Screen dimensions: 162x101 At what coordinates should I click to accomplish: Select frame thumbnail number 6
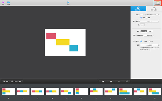click(82, 91)
